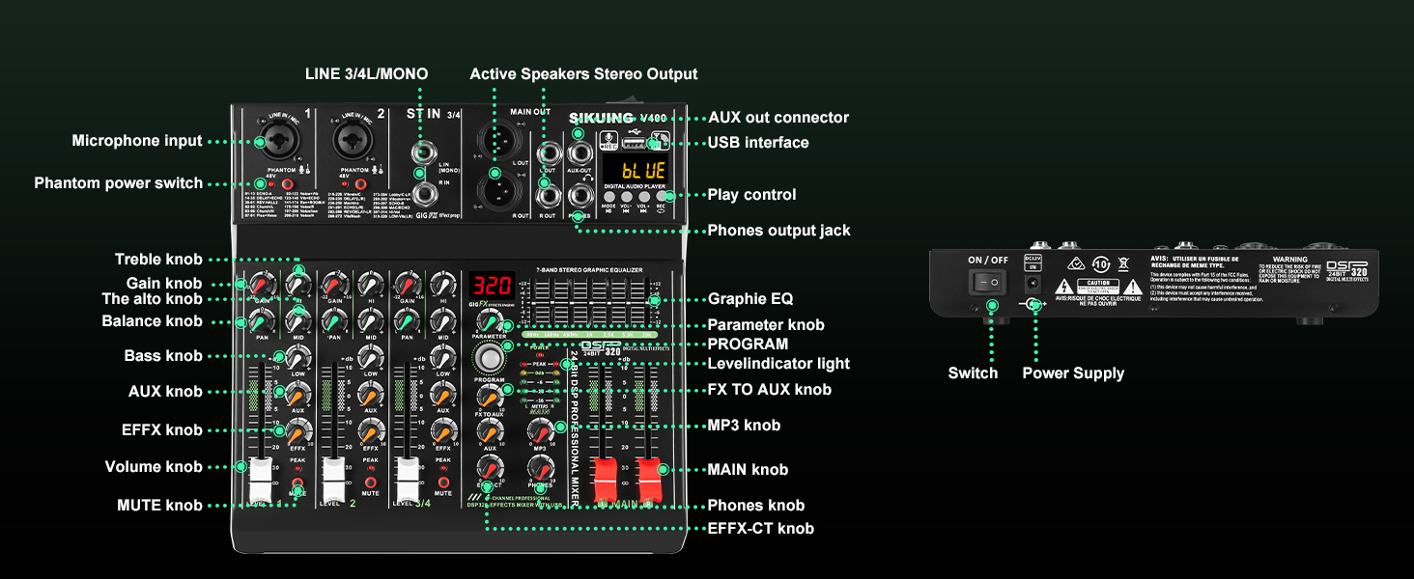Click channel 1 orange EFFX knob
Image resolution: width=1414 pixels, height=579 pixels.
tap(298, 431)
